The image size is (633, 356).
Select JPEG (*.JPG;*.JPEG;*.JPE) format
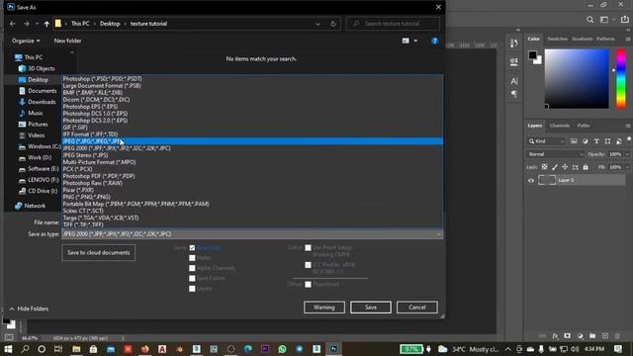coord(252,141)
